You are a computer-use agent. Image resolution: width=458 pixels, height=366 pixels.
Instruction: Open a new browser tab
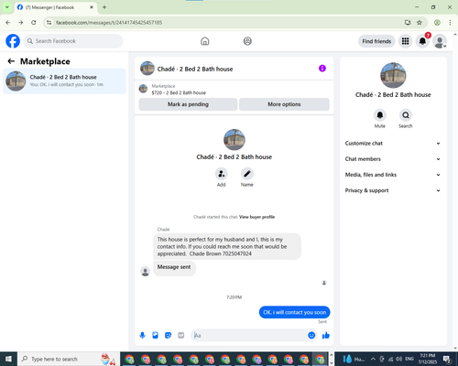click(x=104, y=7)
